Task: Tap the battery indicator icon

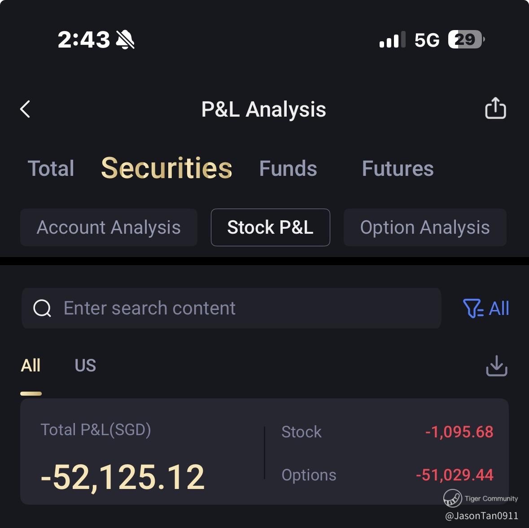Action: (x=467, y=39)
